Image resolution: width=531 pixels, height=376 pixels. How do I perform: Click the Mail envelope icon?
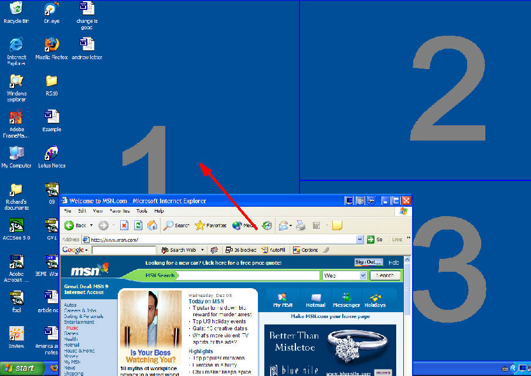[x=283, y=225]
